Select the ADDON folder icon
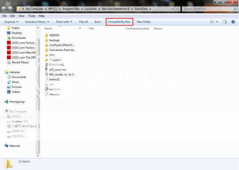239x170 pixels. (x=46, y=35)
